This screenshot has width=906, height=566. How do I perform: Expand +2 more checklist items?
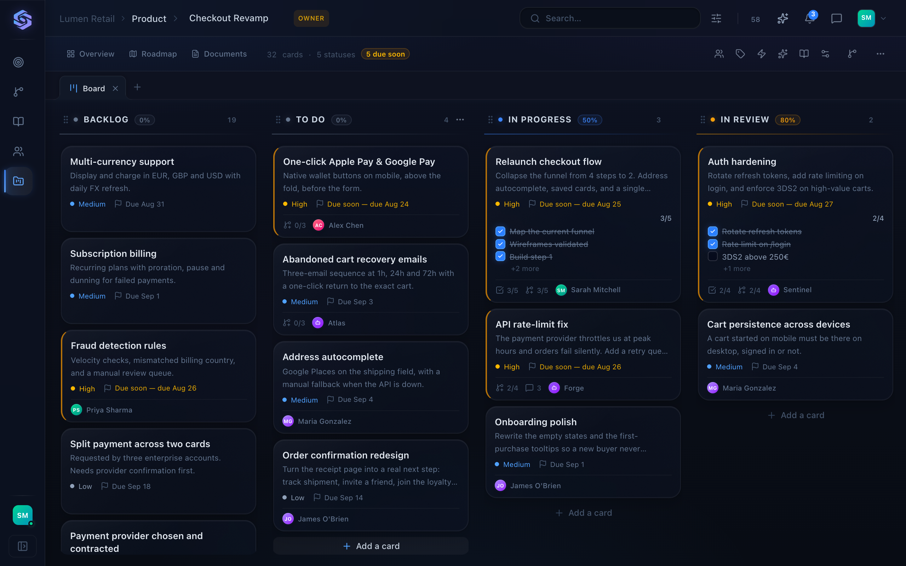pos(525,269)
